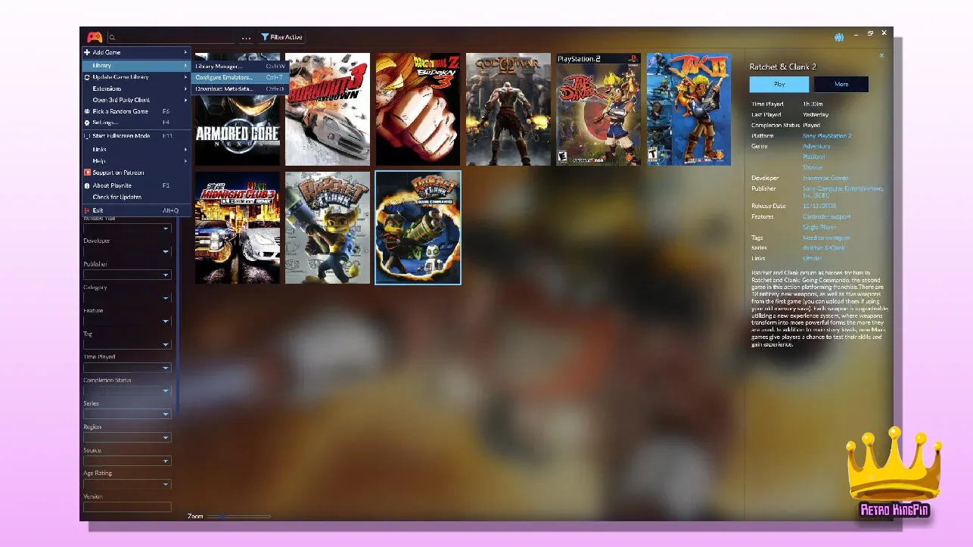The image size is (973, 547).
Task: Expand the Region filter dropdown
Action: point(127,437)
